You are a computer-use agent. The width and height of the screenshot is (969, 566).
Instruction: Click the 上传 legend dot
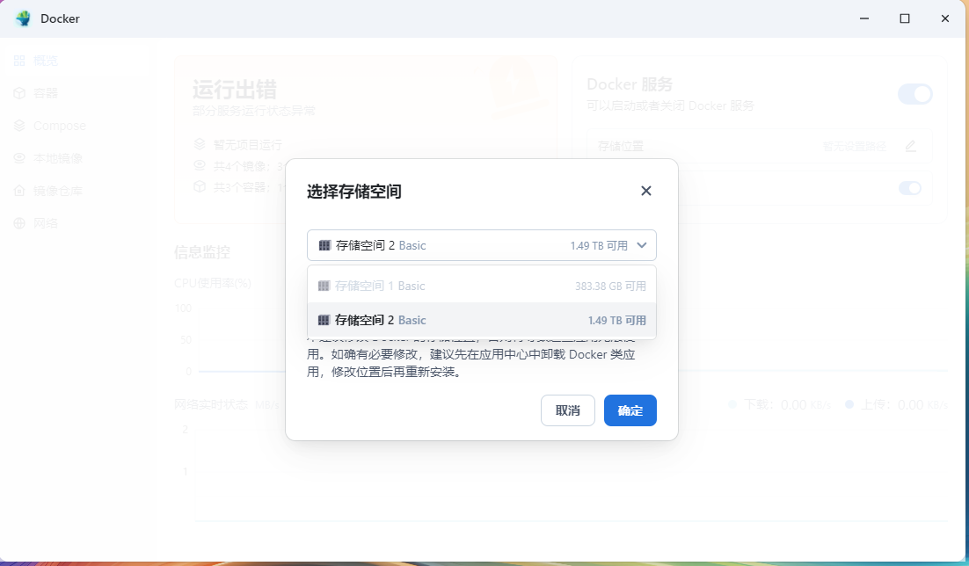point(849,404)
